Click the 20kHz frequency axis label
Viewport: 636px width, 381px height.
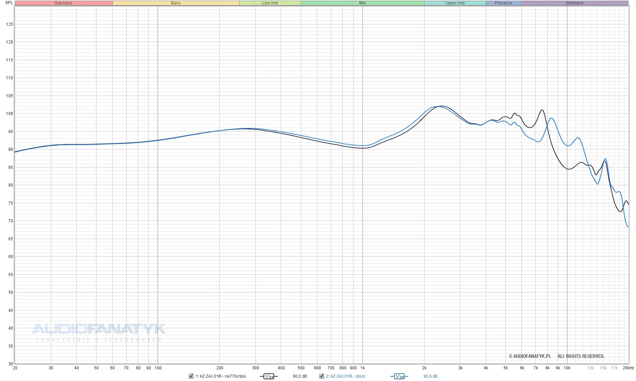click(628, 368)
